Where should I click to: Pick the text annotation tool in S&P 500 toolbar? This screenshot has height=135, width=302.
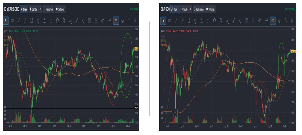227,21
